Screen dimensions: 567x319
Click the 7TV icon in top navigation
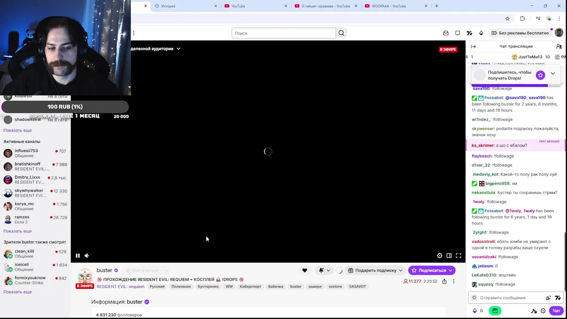(x=470, y=33)
